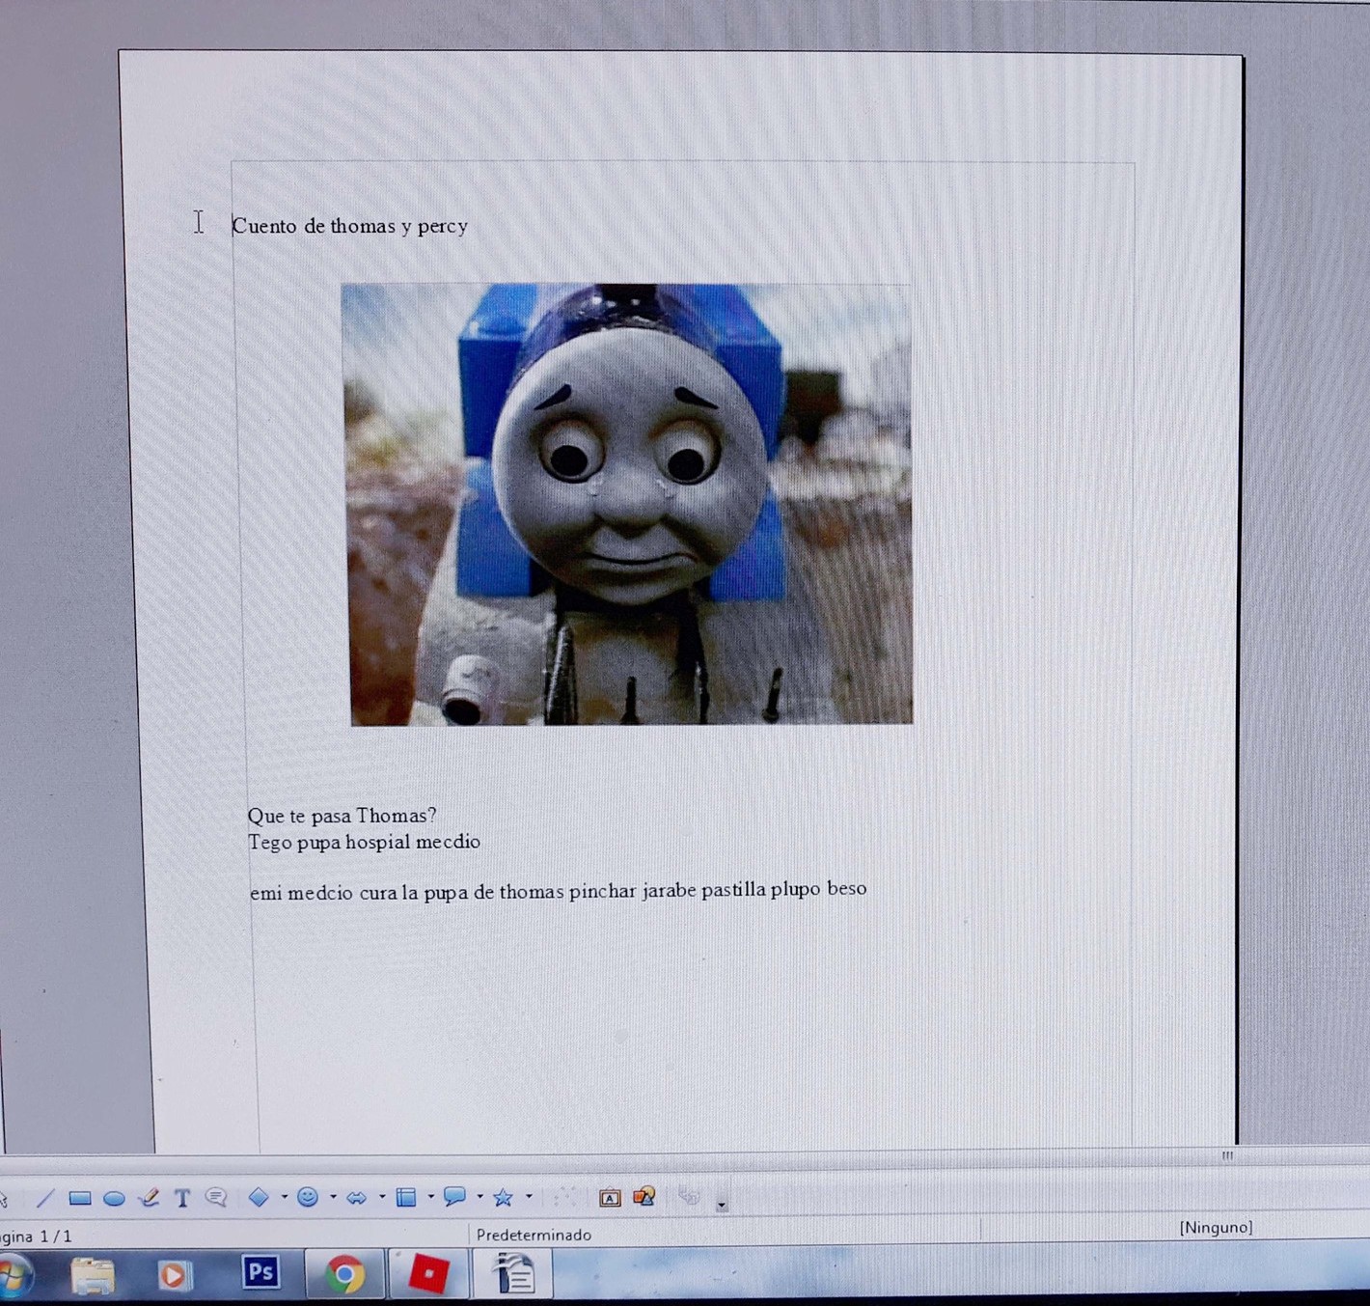Expand the basic shapes dropdown arrow
The width and height of the screenshot is (1370, 1306).
point(284,1197)
